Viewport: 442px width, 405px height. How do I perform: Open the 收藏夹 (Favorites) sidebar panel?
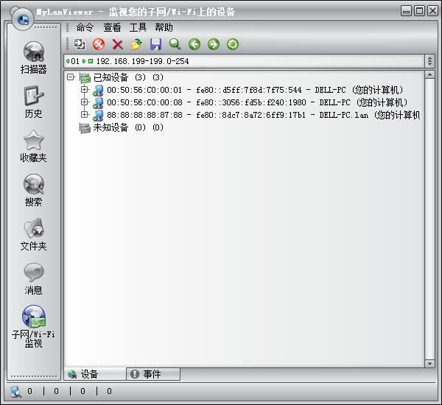click(33, 146)
